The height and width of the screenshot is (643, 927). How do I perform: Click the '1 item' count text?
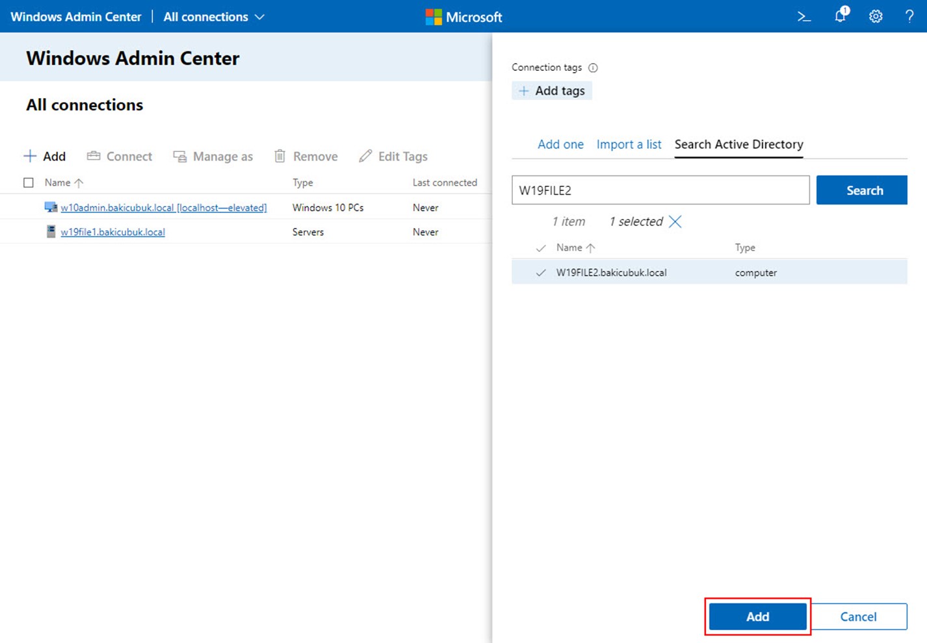tap(569, 221)
